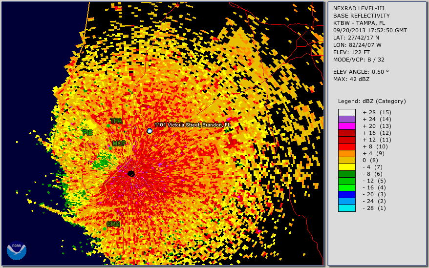This screenshot has width=429, height=268.
Task: Click the TPA airport text label
Action: point(116,121)
